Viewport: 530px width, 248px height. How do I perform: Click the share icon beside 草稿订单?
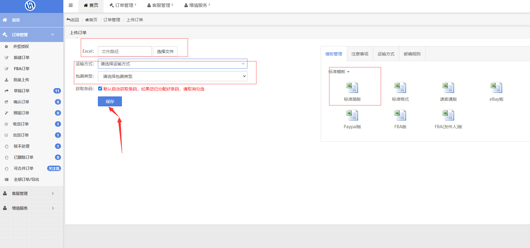click(x=6, y=91)
